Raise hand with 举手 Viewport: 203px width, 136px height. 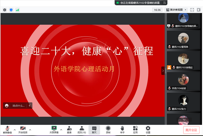(122, 130)
